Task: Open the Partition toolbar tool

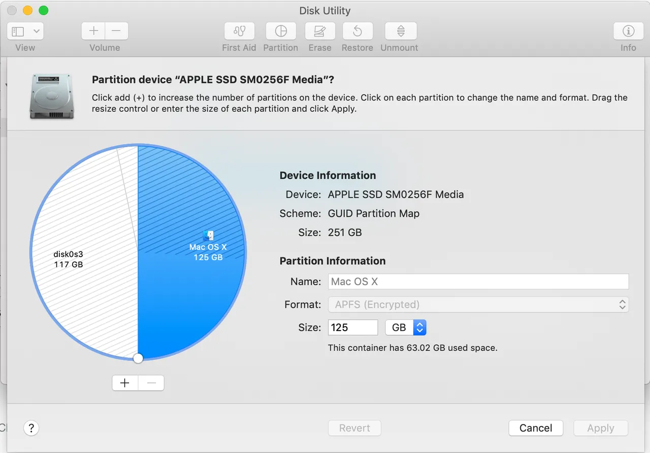Action: [281, 31]
